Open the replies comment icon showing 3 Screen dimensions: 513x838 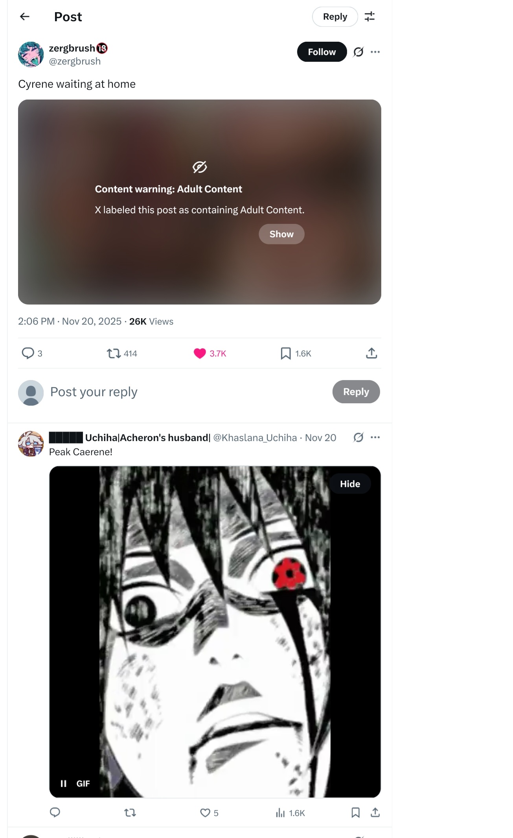(x=32, y=353)
